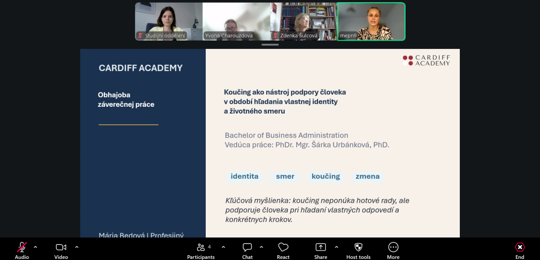Click the thesis title 'Koučing ako nástroj'
The image size is (540, 260).
coord(285,102)
